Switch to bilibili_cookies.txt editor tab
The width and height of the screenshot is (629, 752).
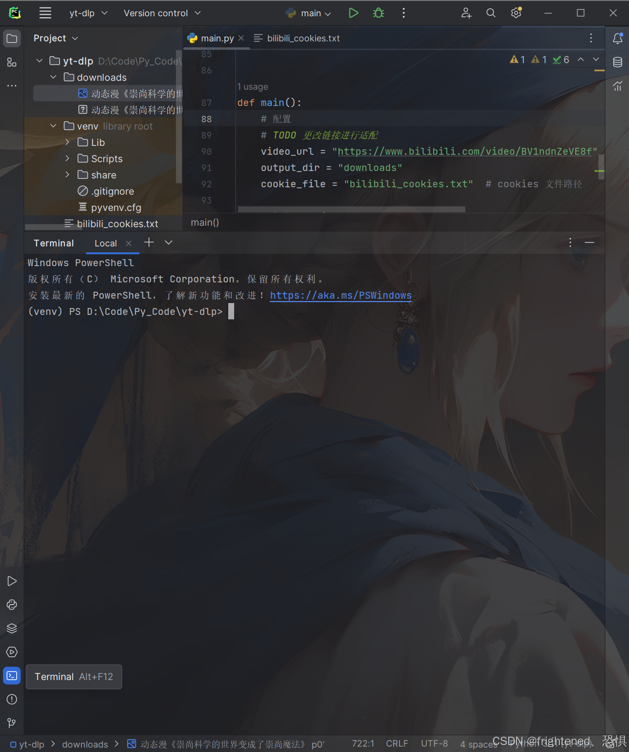[297, 38]
